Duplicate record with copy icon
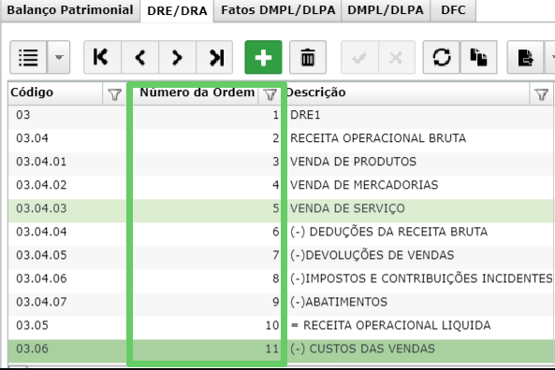Image resolution: width=555 pixels, height=370 pixels. [x=478, y=57]
